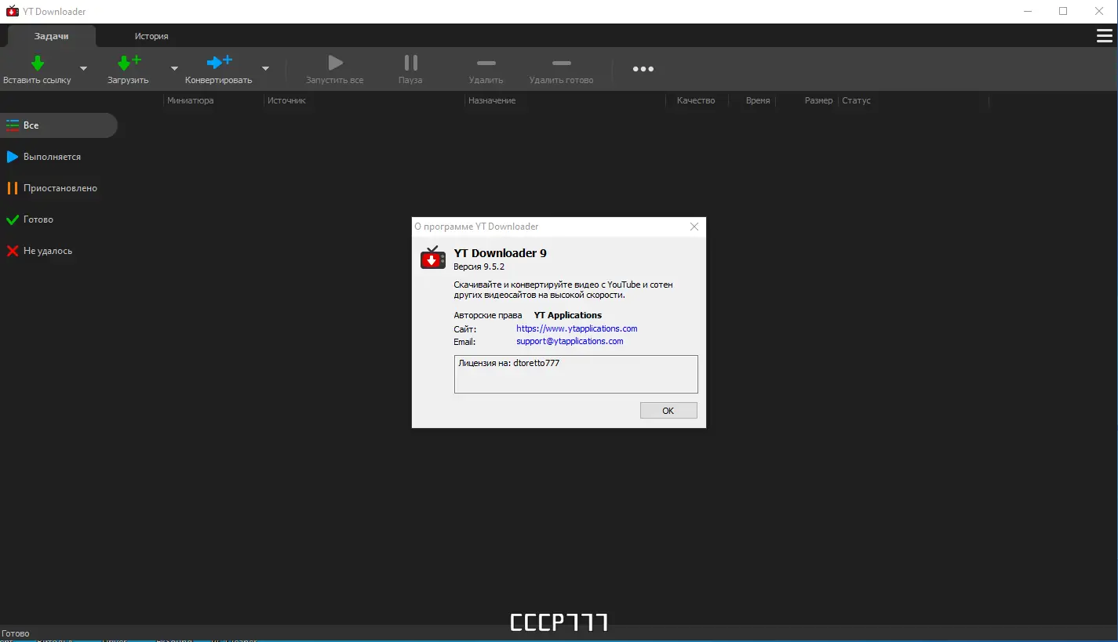The height and width of the screenshot is (642, 1118).
Task: Close the YT Downloader main window
Action: 1099,12
